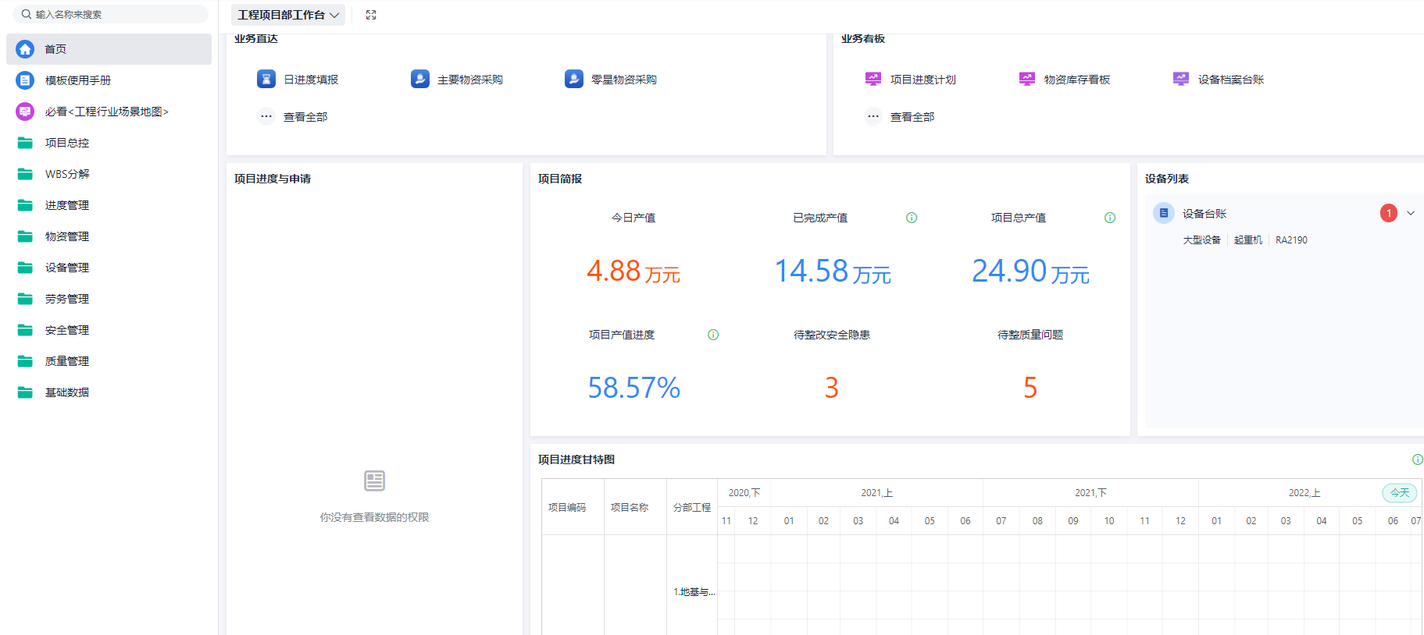The width and height of the screenshot is (1424, 635).
Task: Click the folder icon beside WBS分解
Action: (x=25, y=174)
